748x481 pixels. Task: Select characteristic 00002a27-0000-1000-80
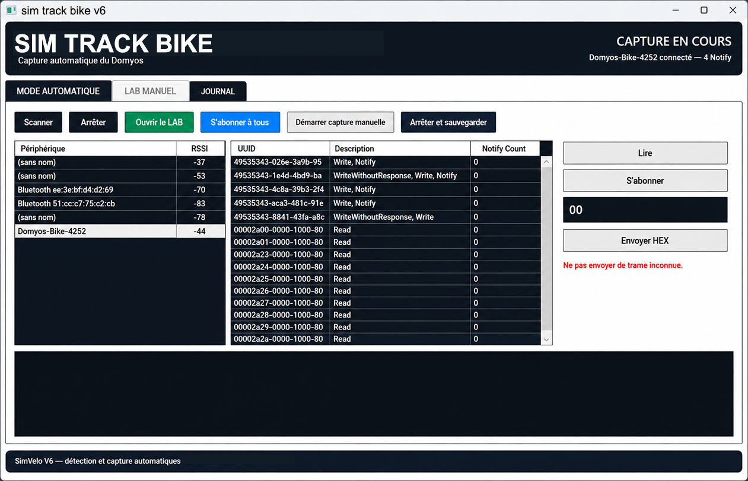(386, 303)
